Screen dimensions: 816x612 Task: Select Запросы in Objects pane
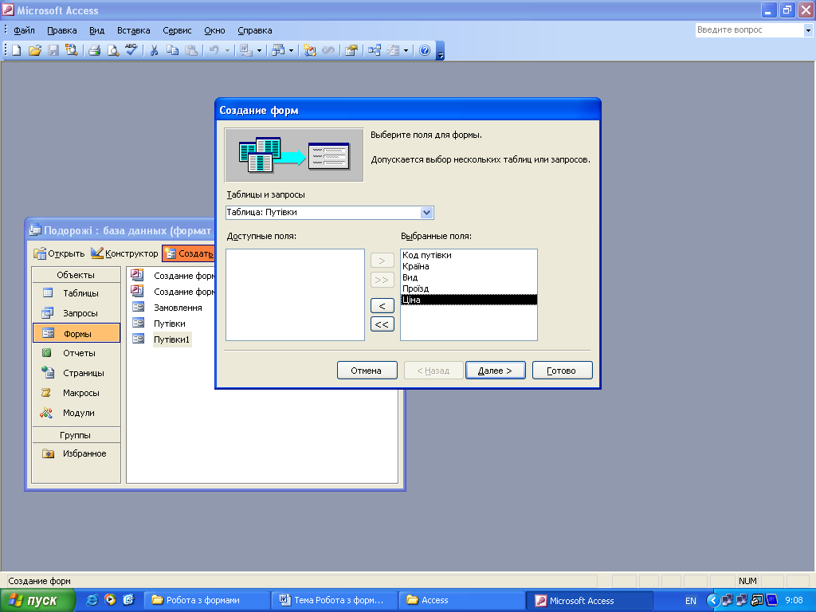click(76, 312)
